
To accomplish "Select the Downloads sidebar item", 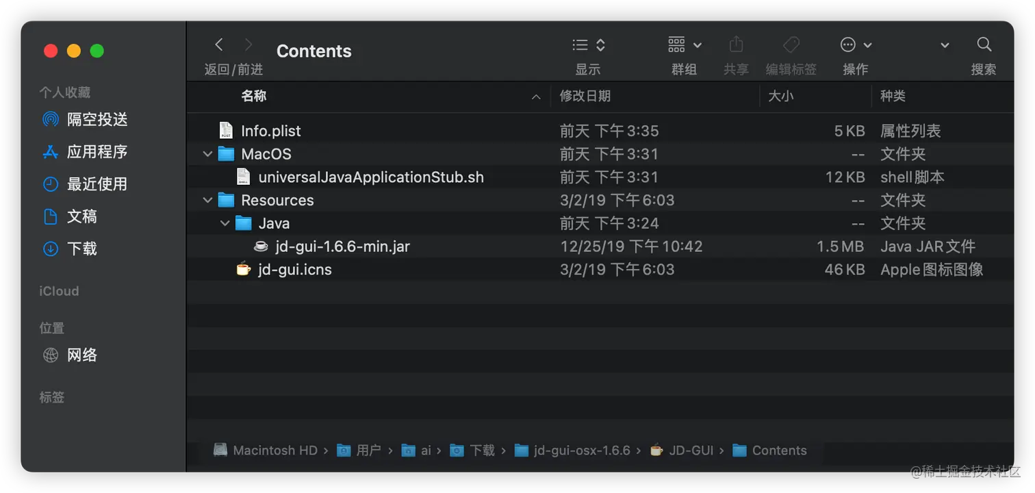I will (81, 249).
